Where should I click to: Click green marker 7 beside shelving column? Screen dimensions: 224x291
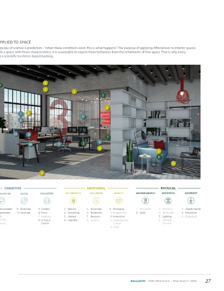[108, 137]
